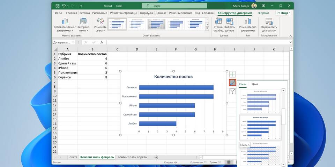Viewport: 335px width, 167px height.
Task: Add a new sheet with plus button
Action: tap(156, 157)
